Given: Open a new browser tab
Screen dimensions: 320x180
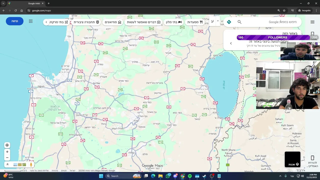Looking at the screenshot, I should (x=48, y=3).
